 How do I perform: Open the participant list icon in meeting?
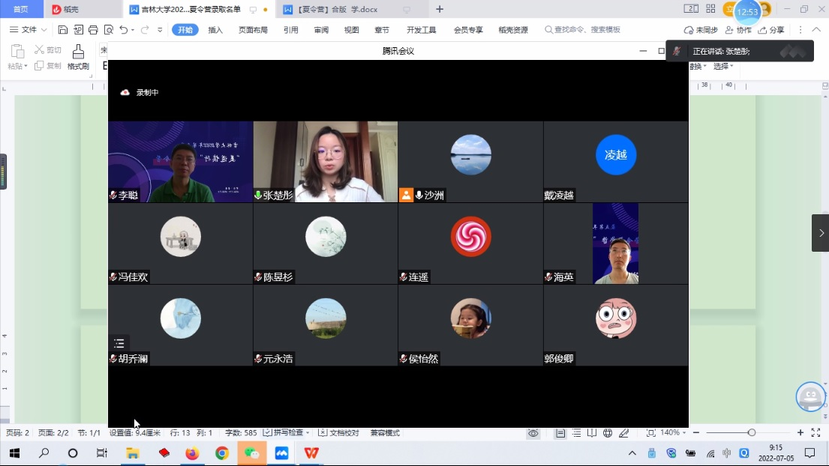[x=119, y=344]
